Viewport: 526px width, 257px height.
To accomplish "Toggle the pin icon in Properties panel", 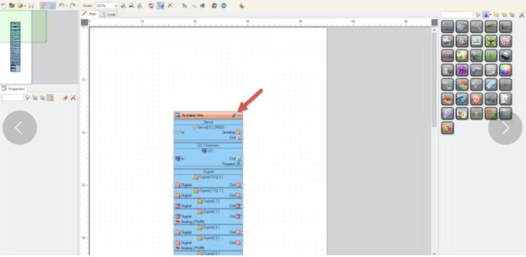I will tap(65, 98).
